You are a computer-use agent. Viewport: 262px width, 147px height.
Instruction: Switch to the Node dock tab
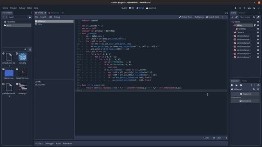(244, 81)
